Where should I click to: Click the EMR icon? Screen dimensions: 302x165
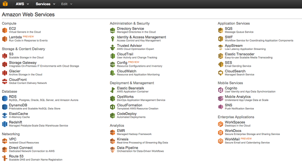(112, 132)
